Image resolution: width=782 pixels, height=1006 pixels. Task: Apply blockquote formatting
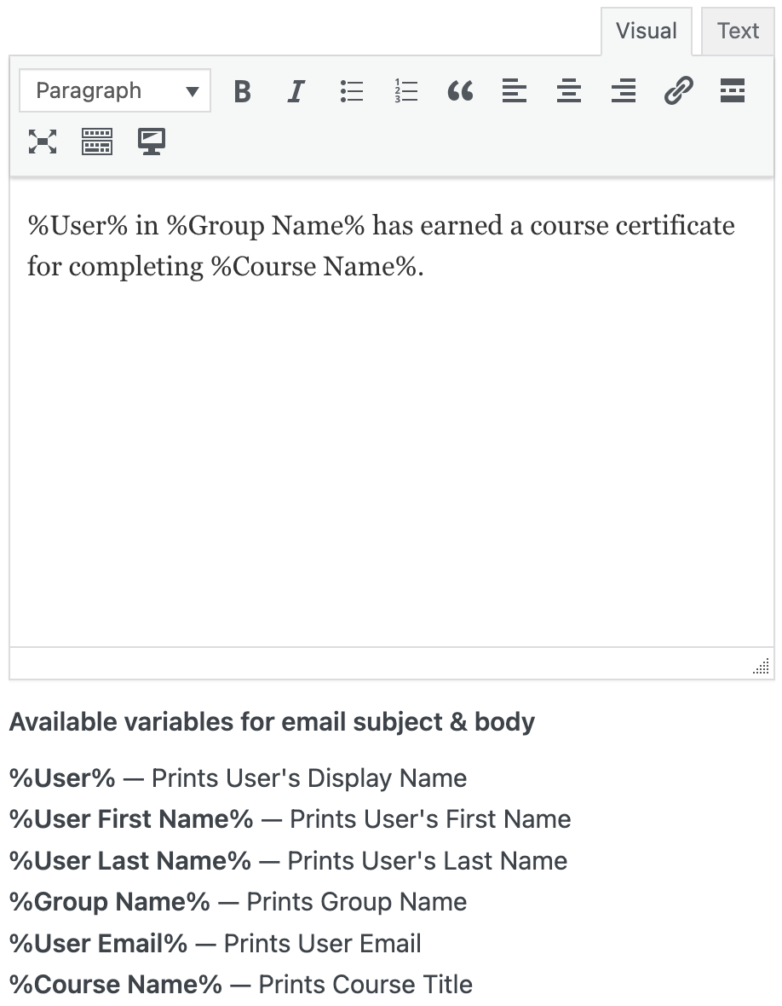(x=460, y=90)
